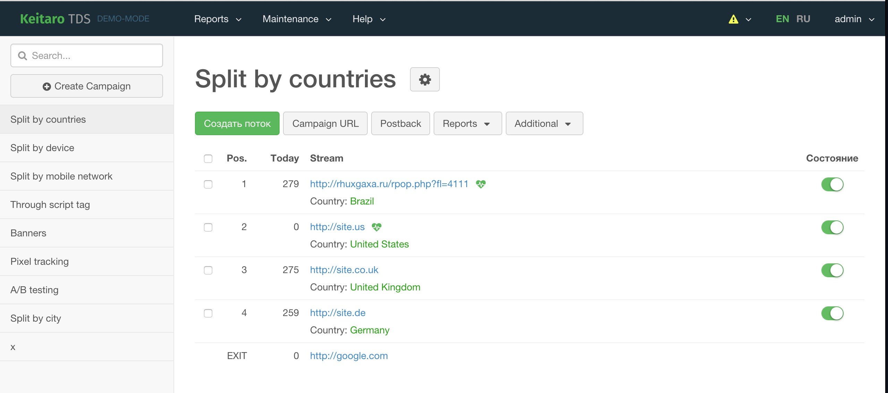Open the Additional dropdown button
The width and height of the screenshot is (888, 393).
click(x=544, y=123)
